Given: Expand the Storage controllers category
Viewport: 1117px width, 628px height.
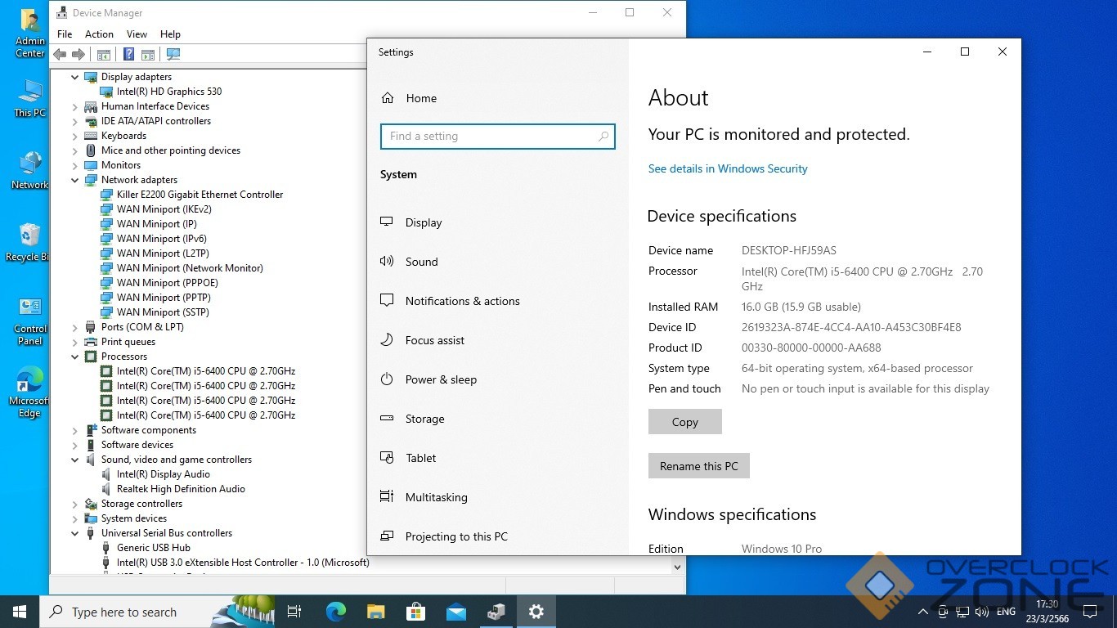Looking at the screenshot, I should point(75,504).
